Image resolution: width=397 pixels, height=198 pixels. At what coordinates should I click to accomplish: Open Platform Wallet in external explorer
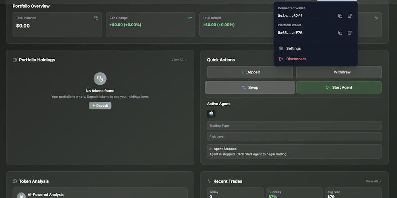pos(350,33)
